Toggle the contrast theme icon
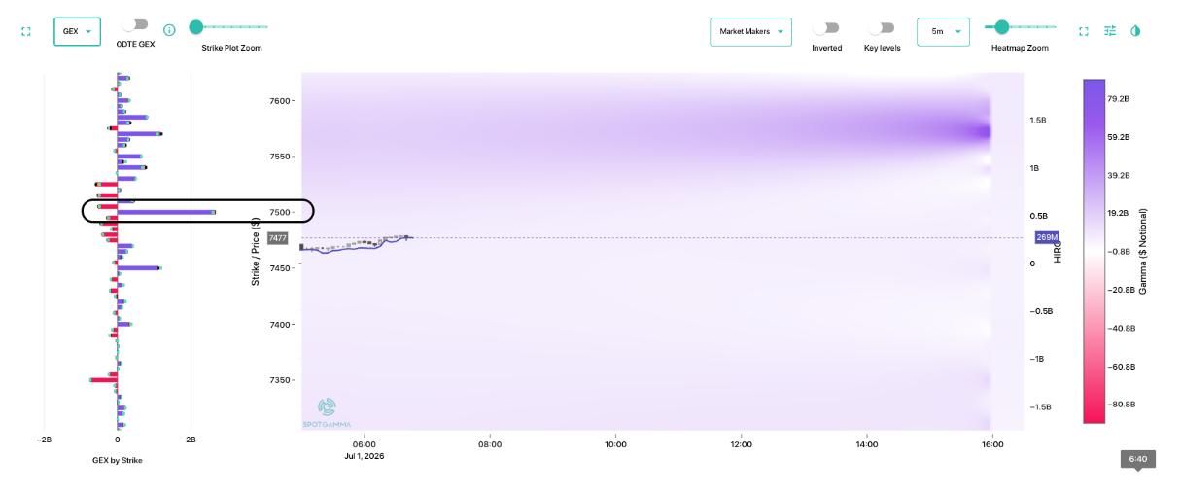Image resolution: width=1181 pixels, height=493 pixels. click(x=1135, y=31)
